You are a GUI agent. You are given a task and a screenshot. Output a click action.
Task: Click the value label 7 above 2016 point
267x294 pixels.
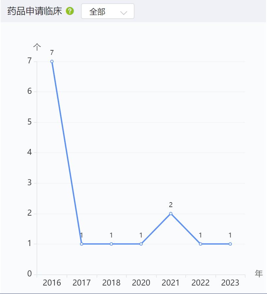click(x=52, y=53)
